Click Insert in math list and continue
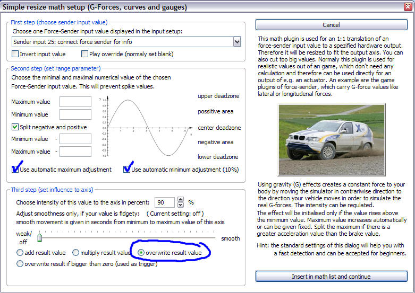This screenshot has height=293, width=415. (332, 277)
